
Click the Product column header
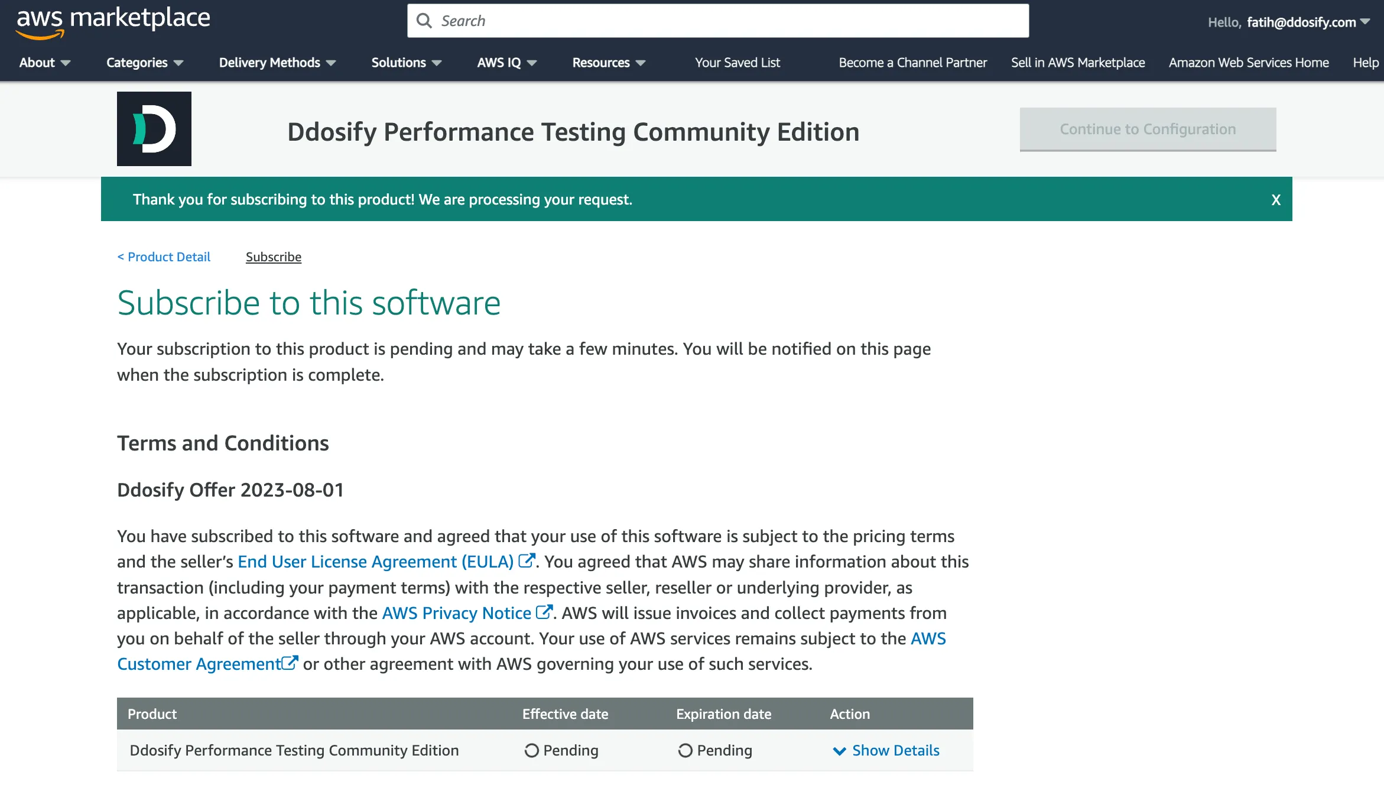pyautogui.click(x=152, y=714)
